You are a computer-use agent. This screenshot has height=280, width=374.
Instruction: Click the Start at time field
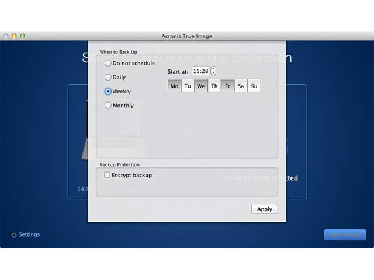[x=201, y=71]
